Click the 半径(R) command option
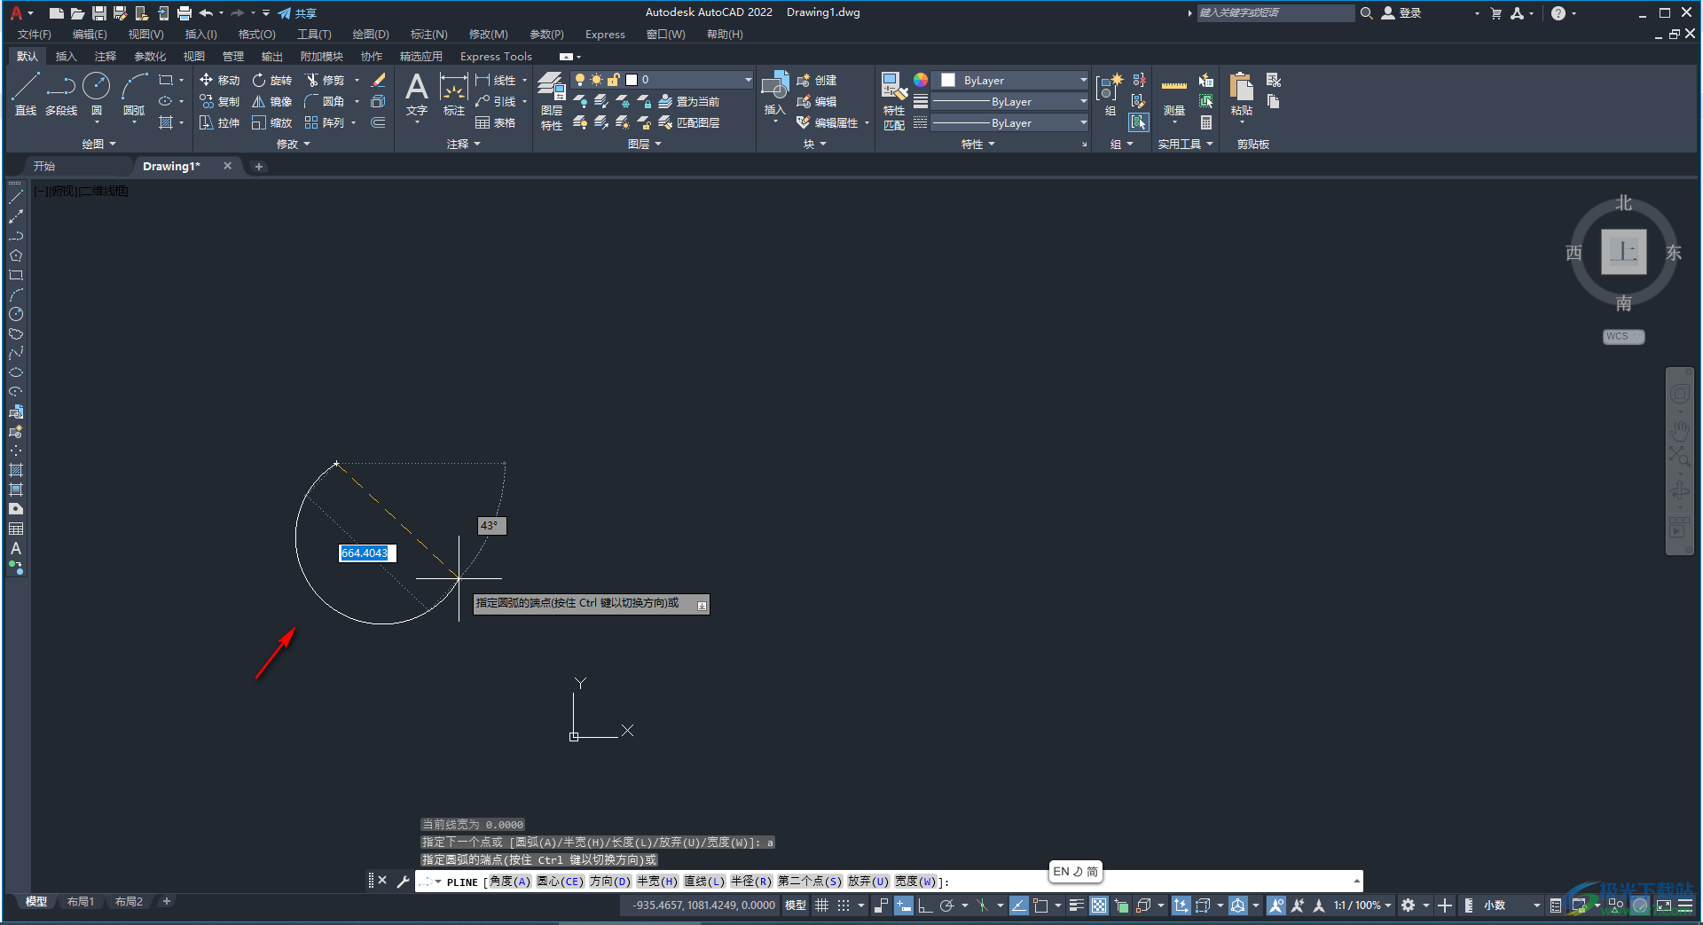Image resolution: width=1703 pixels, height=925 pixels. click(x=751, y=882)
